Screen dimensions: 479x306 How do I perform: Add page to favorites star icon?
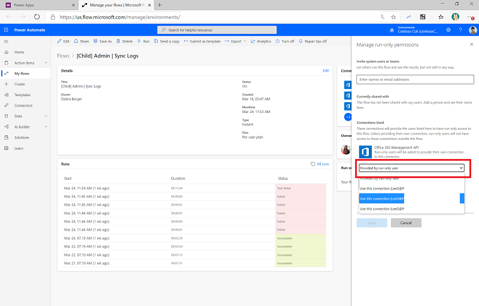click(393, 17)
